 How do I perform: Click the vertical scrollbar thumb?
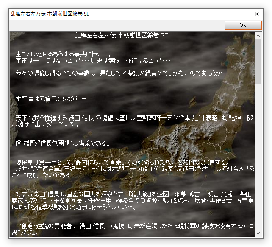click(258, 62)
